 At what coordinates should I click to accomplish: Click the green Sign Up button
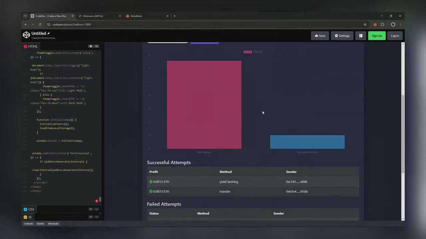tap(377, 36)
